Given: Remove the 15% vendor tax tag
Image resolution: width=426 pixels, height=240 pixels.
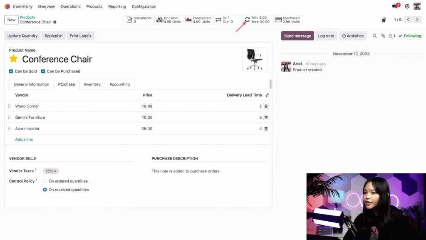Looking at the screenshot, I should pos(55,171).
